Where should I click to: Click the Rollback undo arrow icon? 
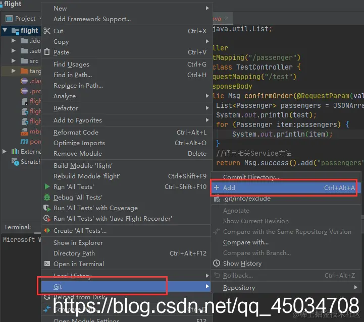[217, 275]
